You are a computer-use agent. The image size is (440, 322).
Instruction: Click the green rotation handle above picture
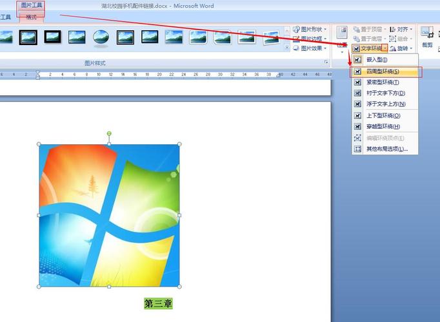coord(109,133)
